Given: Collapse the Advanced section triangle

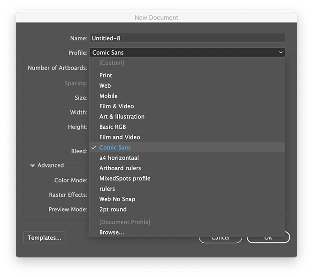Looking at the screenshot, I should [x=33, y=165].
